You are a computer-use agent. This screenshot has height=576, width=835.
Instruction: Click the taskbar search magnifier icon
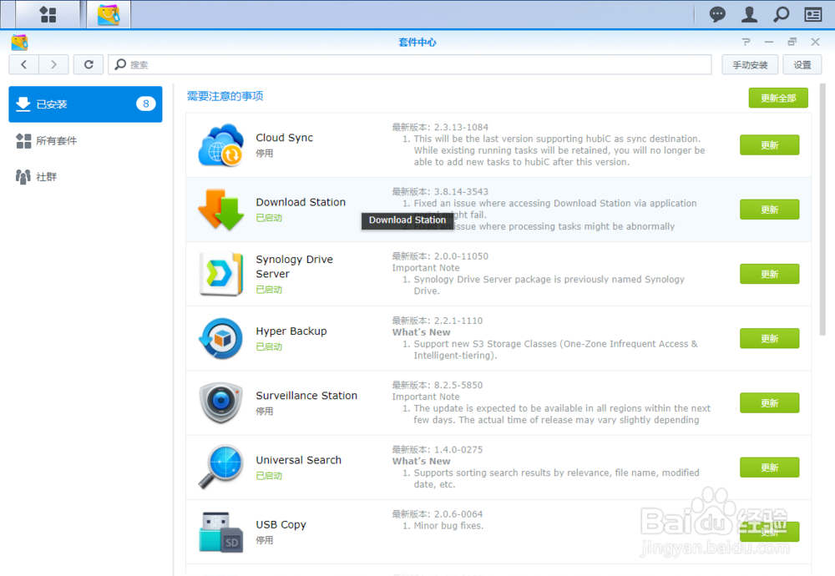tap(782, 14)
